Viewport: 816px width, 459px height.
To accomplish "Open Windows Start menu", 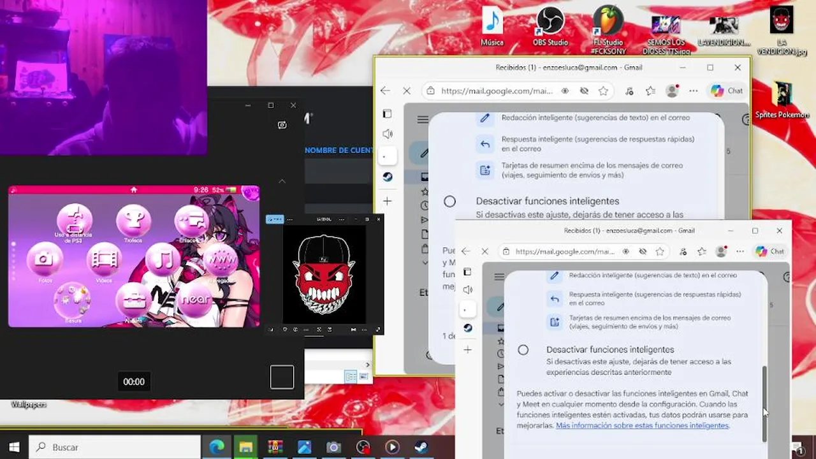I will (14, 447).
